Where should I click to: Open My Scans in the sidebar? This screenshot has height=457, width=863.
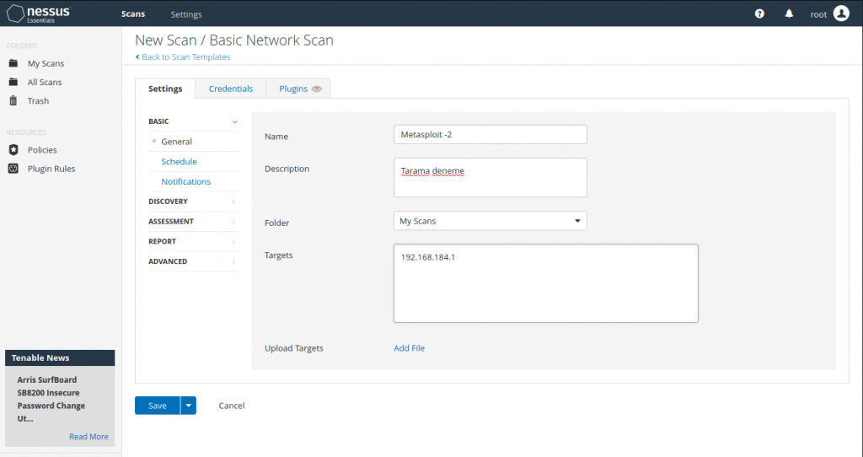[x=46, y=63]
